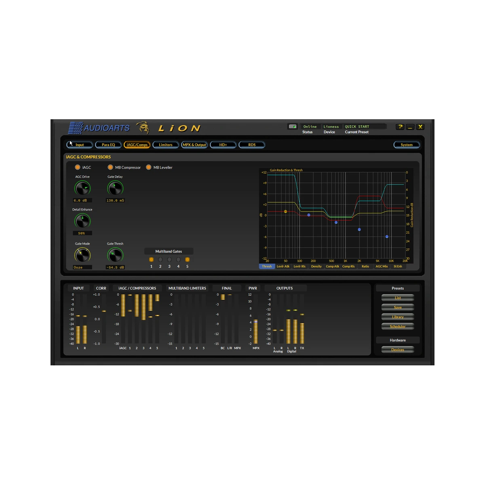Click the MULTIBAND LIMITERS meter header
485x485 pixels.
[x=187, y=288]
